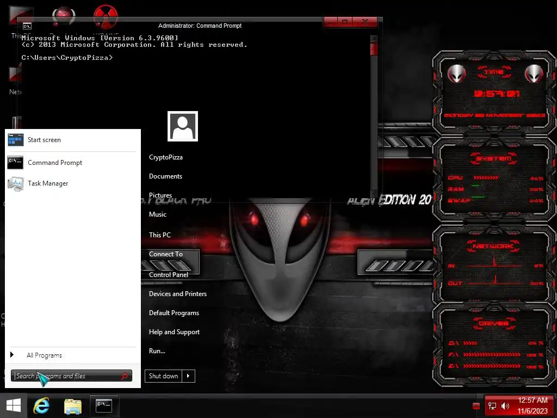Click the Shut down button
Image resolution: width=557 pixels, height=418 pixels.
[x=163, y=376]
